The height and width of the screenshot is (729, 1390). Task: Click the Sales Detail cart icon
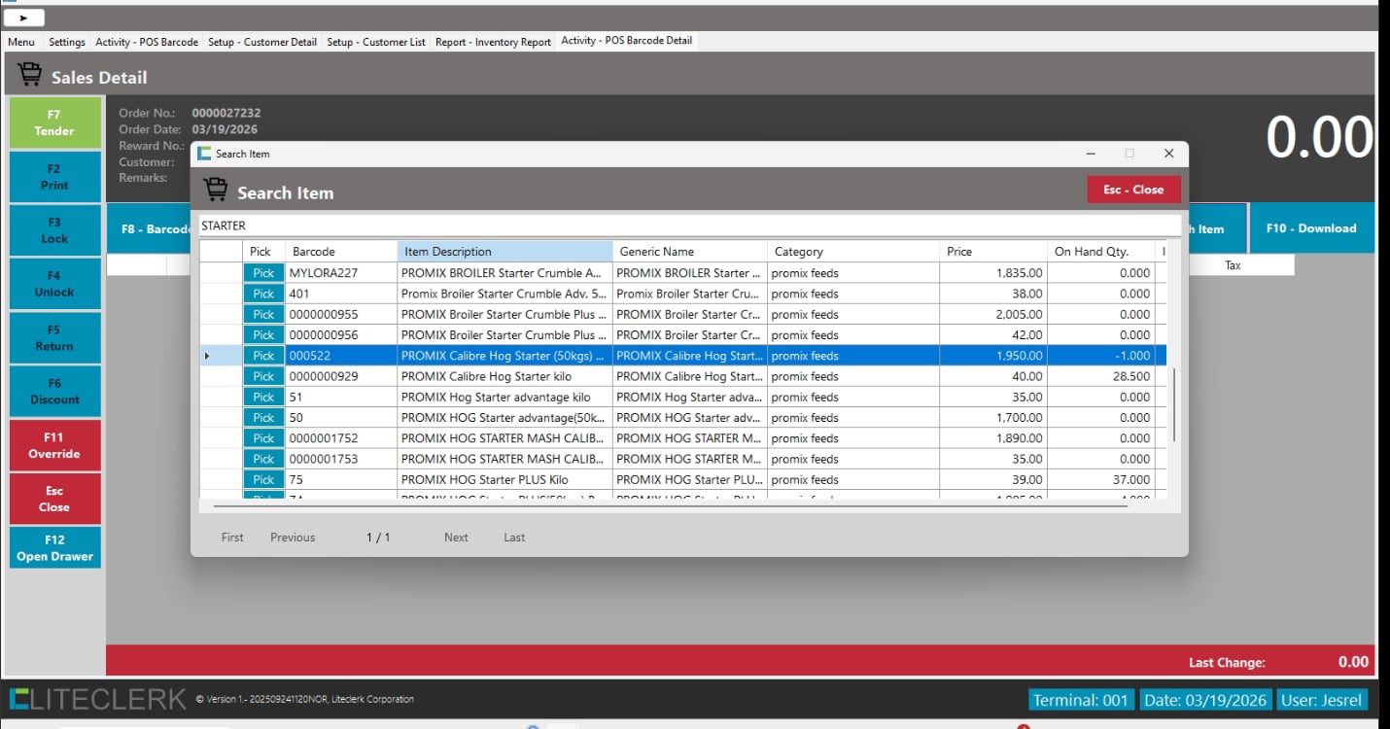[x=30, y=76]
